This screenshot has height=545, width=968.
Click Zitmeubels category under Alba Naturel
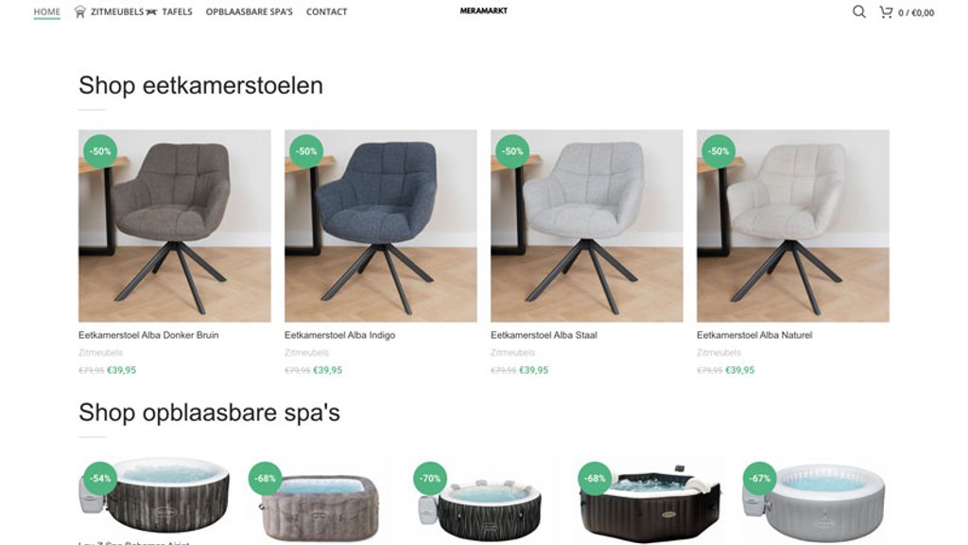(718, 353)
